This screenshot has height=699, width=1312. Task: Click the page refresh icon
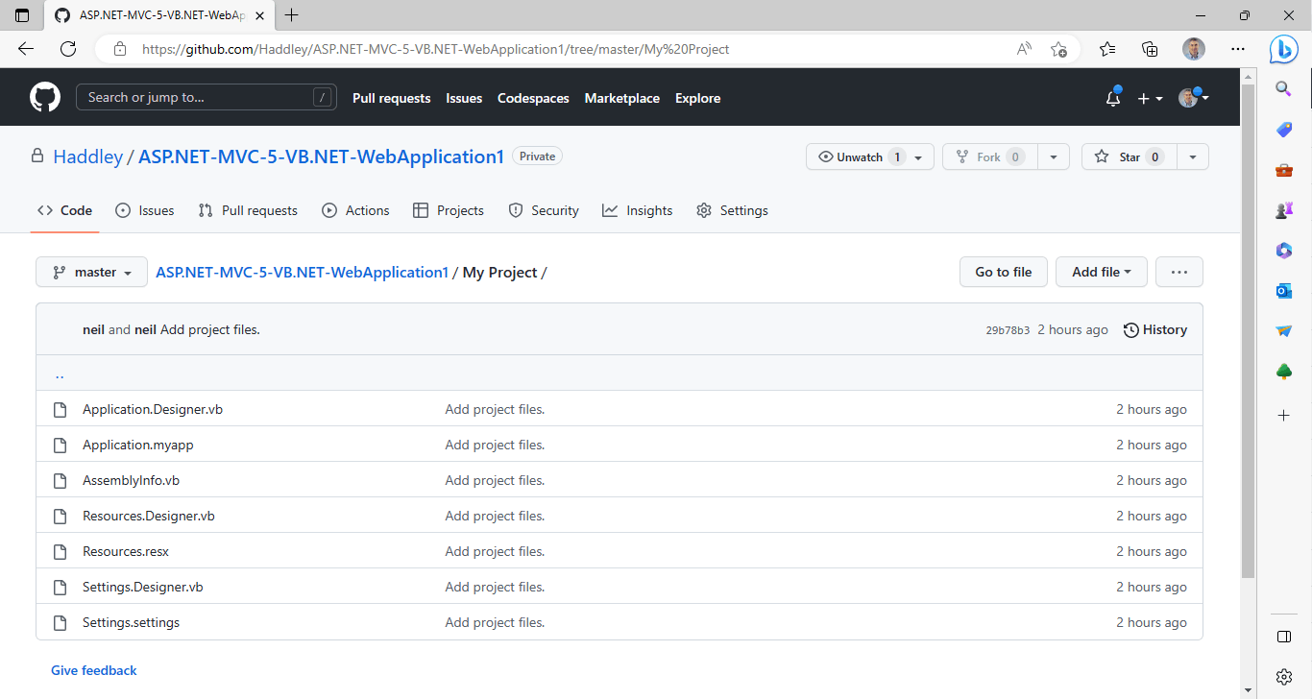pyautogui.click(x=67, y=48)
